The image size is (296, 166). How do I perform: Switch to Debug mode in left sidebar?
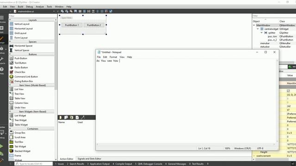2,50
